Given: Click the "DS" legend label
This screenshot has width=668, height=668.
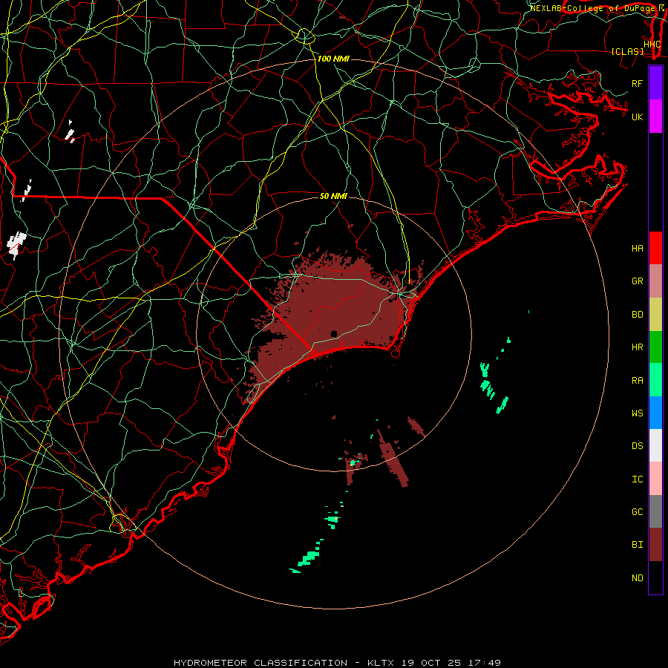Looking at the screenshot, I should tap(638, 446).
